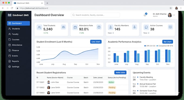Expand the admin profile dropdown chevron
This screenshot has width=184, height=100.
[174, 15]
